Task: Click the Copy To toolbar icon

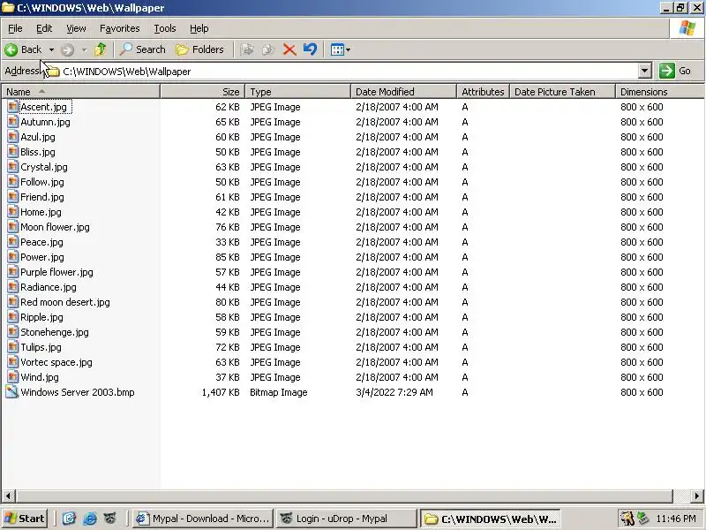Action: (x=268, y=49)
